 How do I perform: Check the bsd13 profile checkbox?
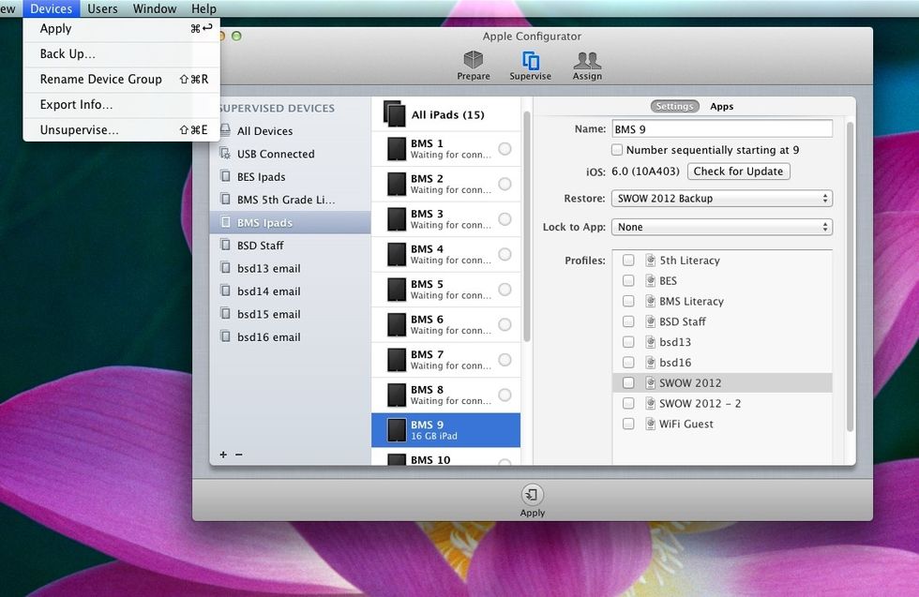pyautogui.click(x=628, y=342)
